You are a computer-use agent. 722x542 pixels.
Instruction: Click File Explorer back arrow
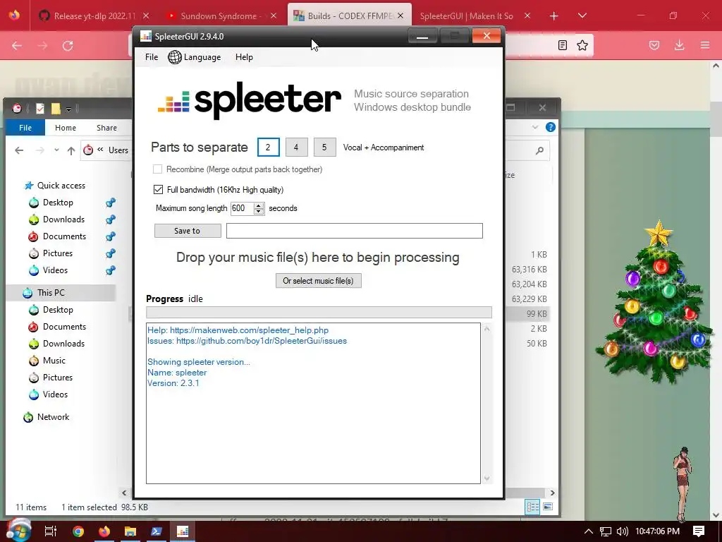coord(19,150)
